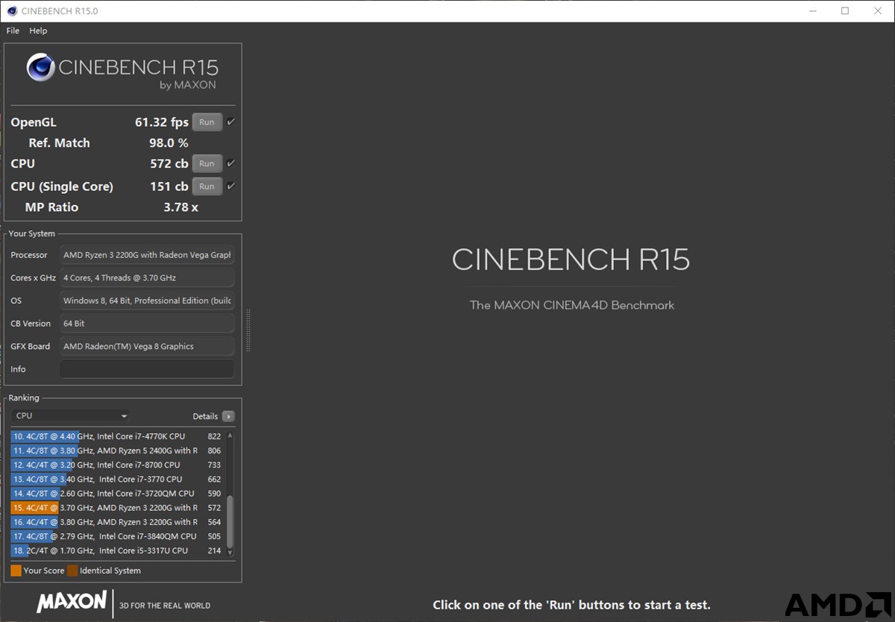This screenshot has height=622, width=895.
Task: Click the Details arrow icon in Ranking
Action: [228, 416]
